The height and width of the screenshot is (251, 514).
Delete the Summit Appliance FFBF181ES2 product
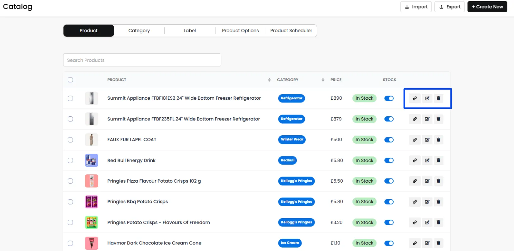pos(438,98)
